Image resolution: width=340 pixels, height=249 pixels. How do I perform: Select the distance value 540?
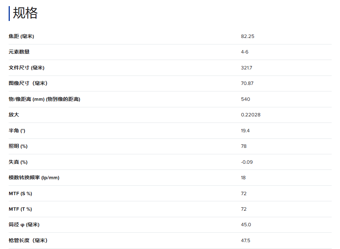(245, 99)
